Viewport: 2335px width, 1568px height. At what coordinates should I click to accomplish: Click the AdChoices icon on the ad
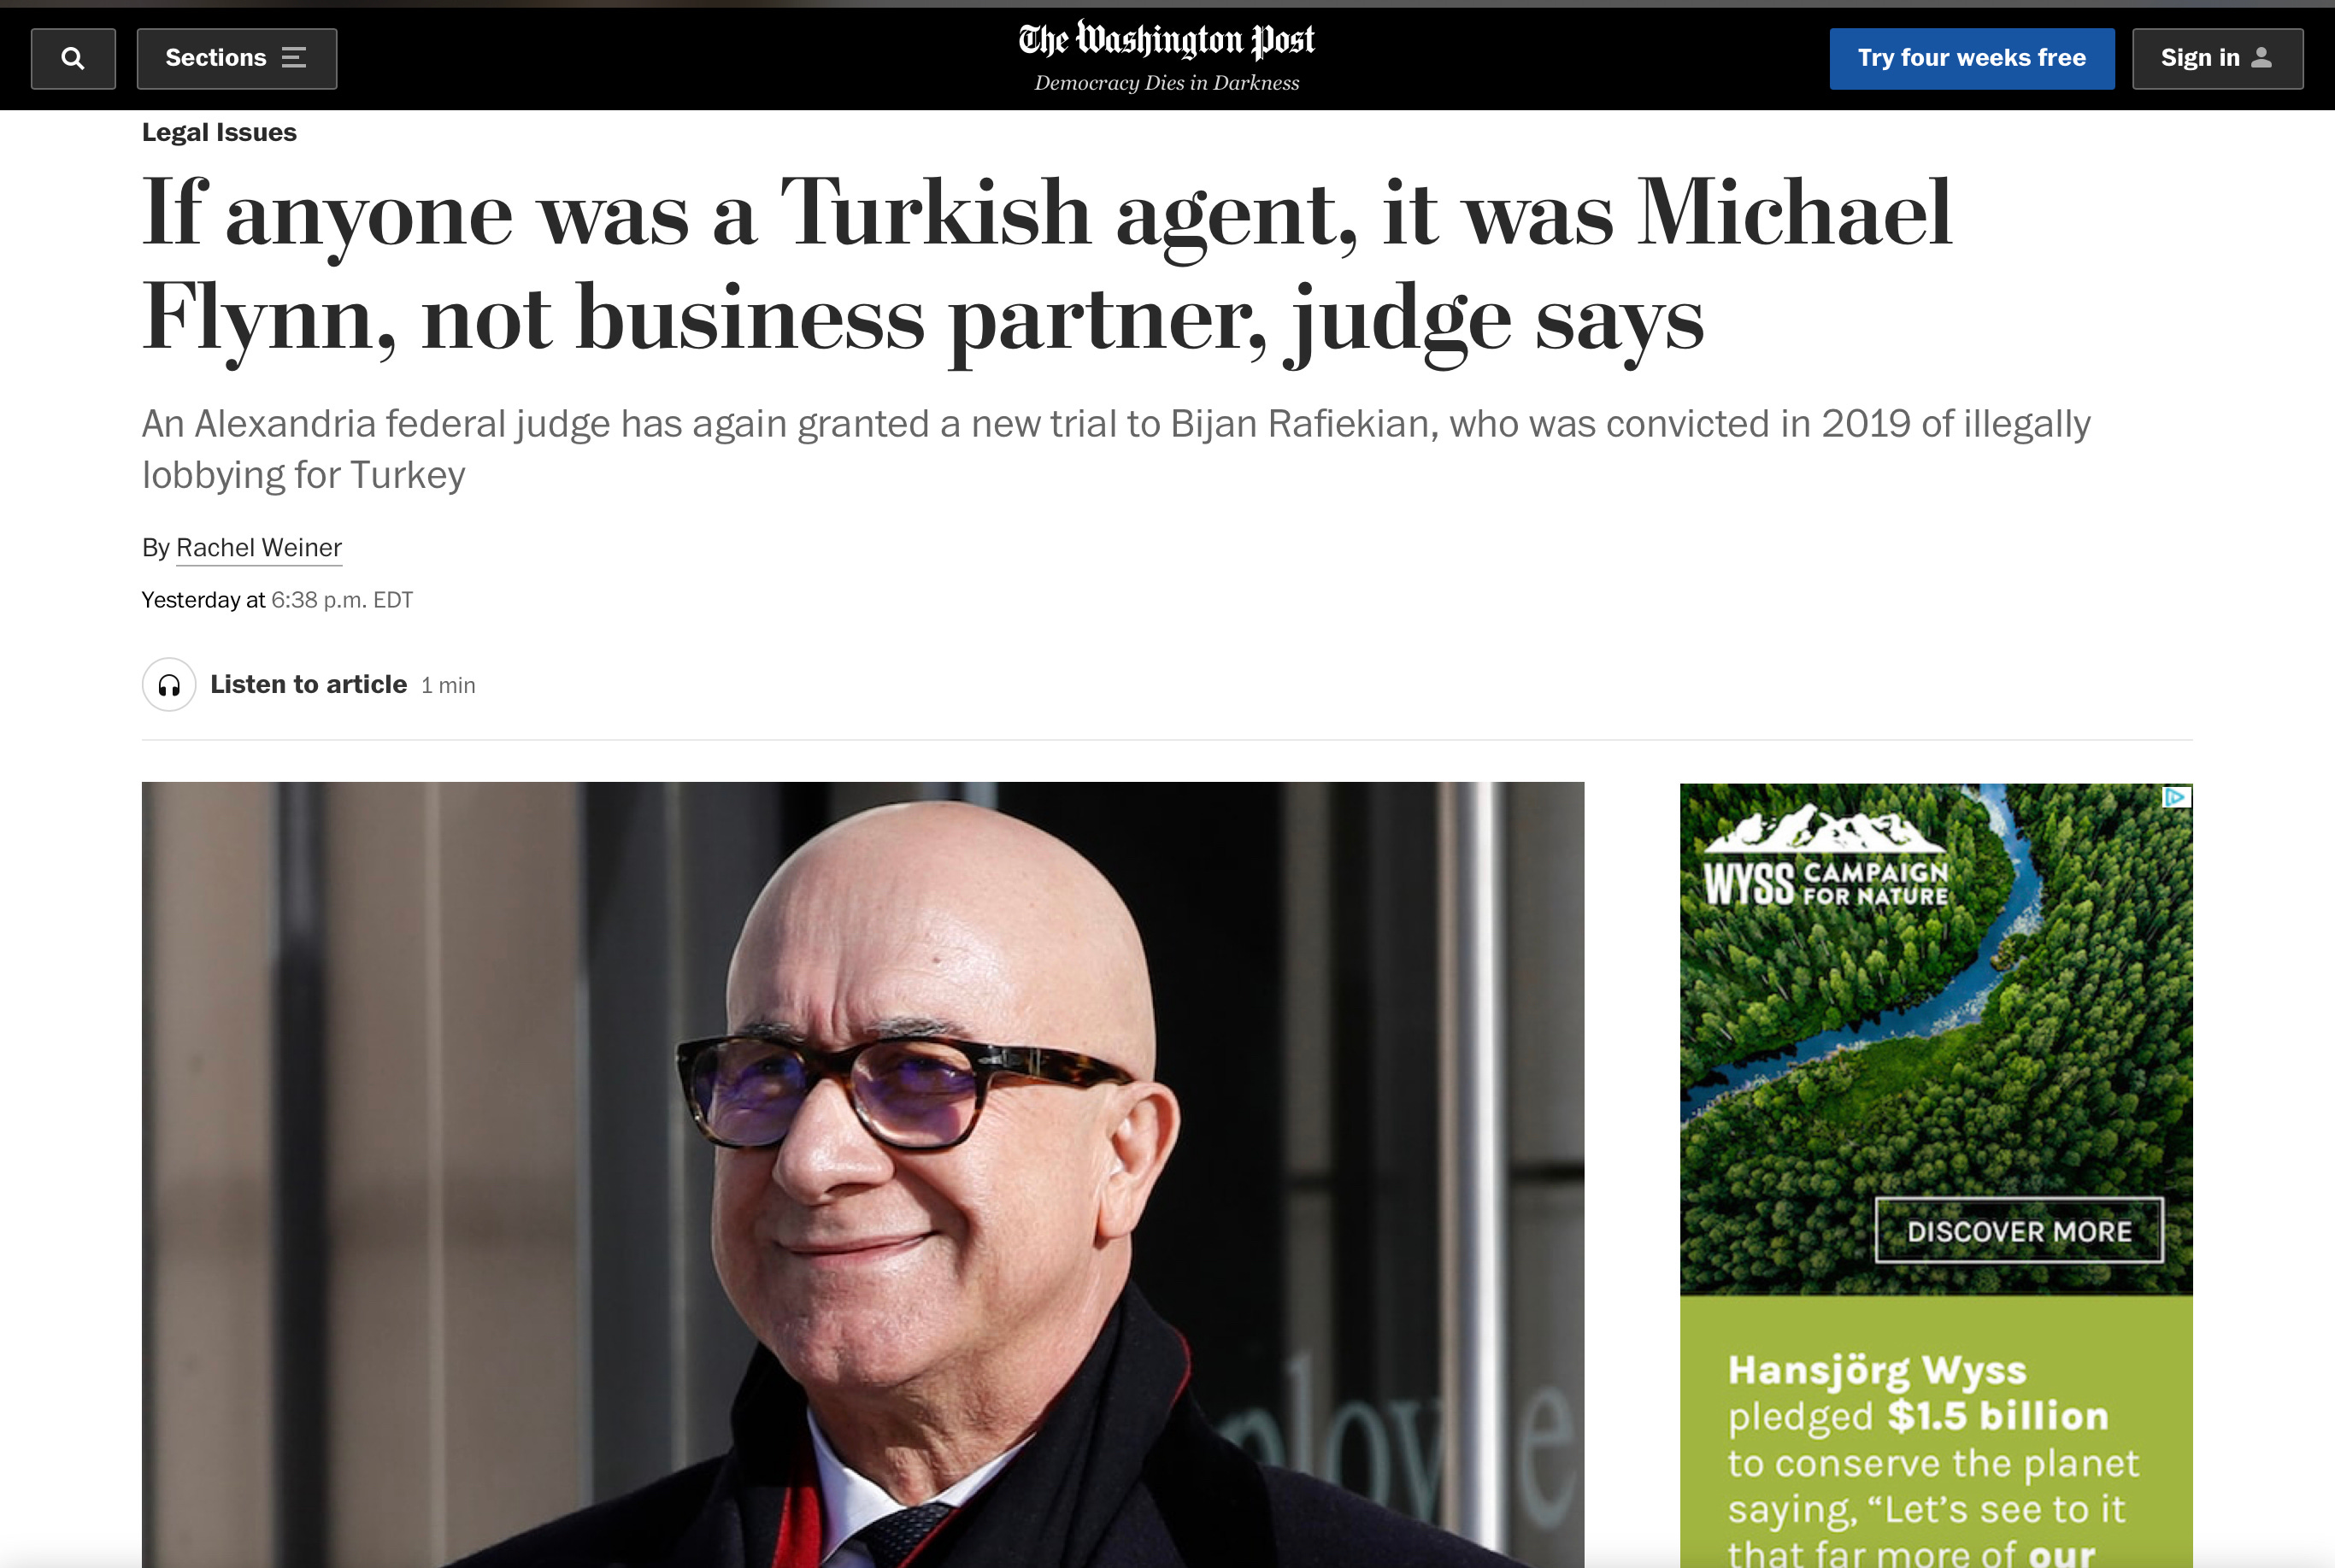click(x=2177, y=797)
